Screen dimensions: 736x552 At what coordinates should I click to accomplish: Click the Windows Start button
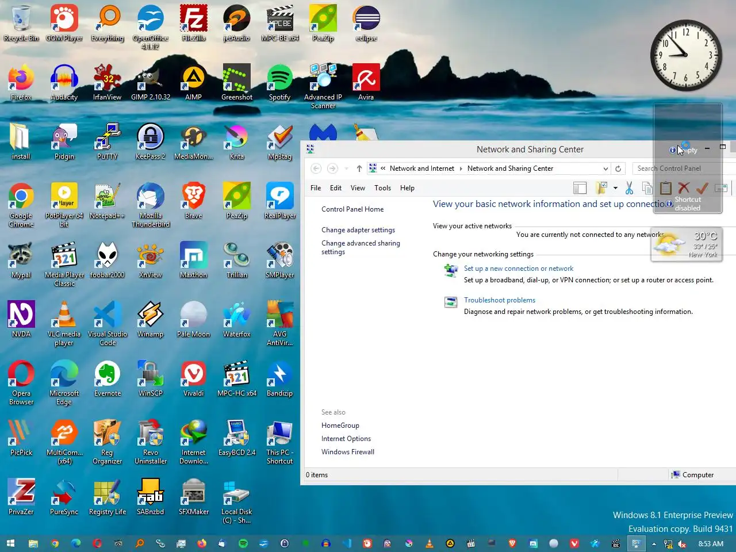point(10,543)
